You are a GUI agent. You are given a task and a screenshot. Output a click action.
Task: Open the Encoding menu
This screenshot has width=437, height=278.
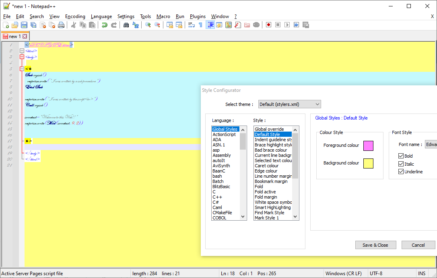coord(75,16)
